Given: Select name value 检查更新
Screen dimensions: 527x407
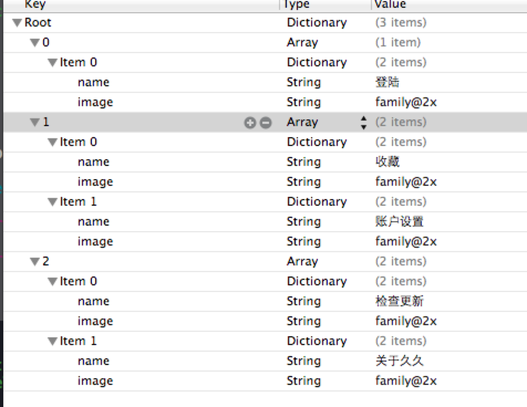Looking at the screenshot, I should click(x=399, y=301).
